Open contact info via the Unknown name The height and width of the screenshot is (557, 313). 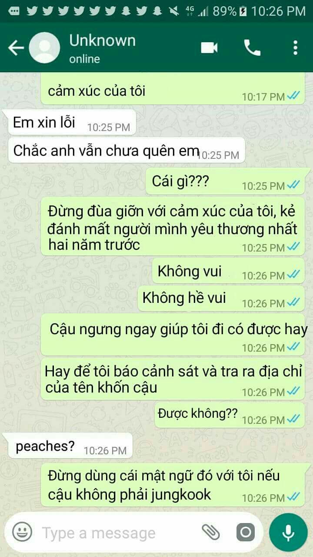click(102, 40)
